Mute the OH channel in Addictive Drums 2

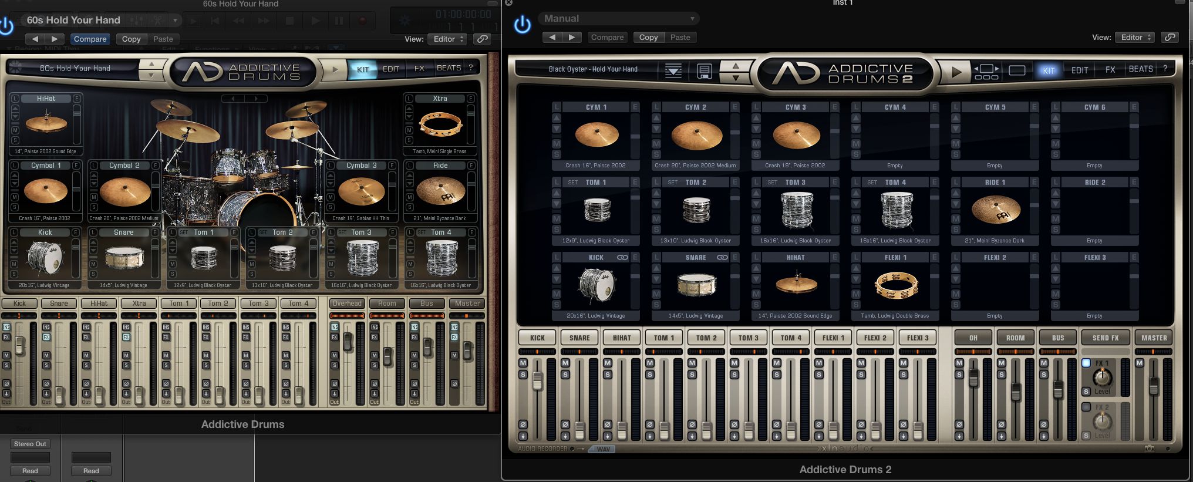(x=959, y=363)
